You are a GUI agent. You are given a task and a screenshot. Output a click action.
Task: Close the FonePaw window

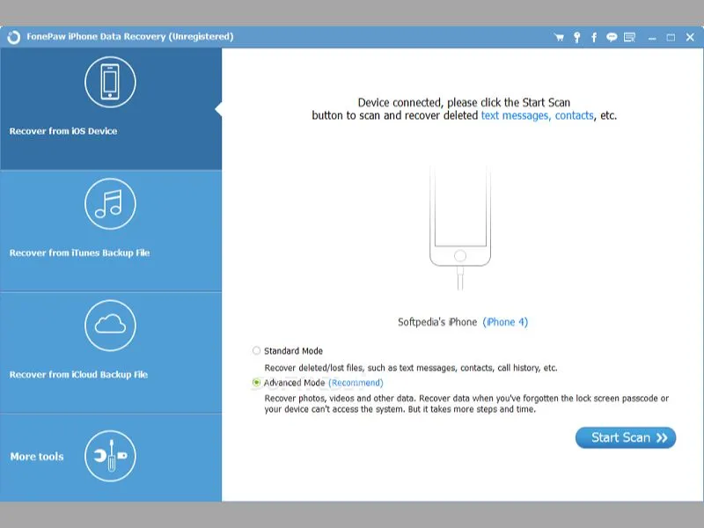click(690, 37)
